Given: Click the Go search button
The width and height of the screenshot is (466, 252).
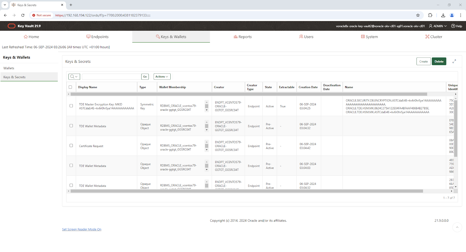Looking at the screenshot, I should (145, 76).
